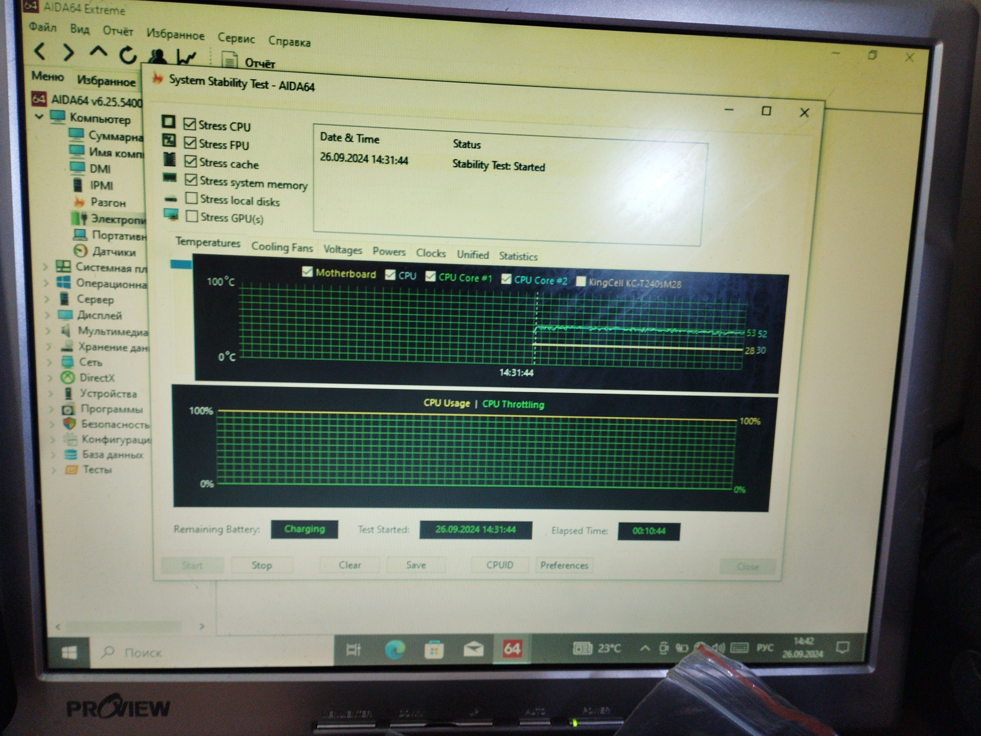Click the keyboard icon in system tray
The image size is (981, 736).
[739, 648]
